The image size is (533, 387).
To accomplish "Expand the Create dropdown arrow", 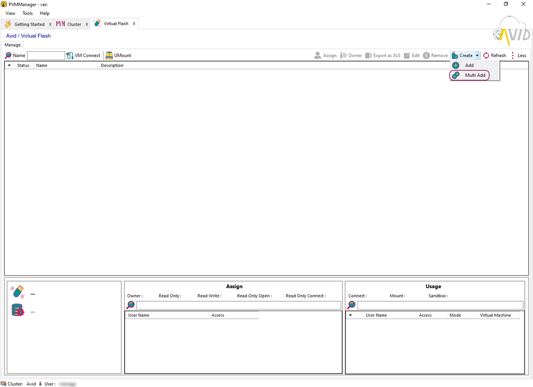I will click(477, 55).
